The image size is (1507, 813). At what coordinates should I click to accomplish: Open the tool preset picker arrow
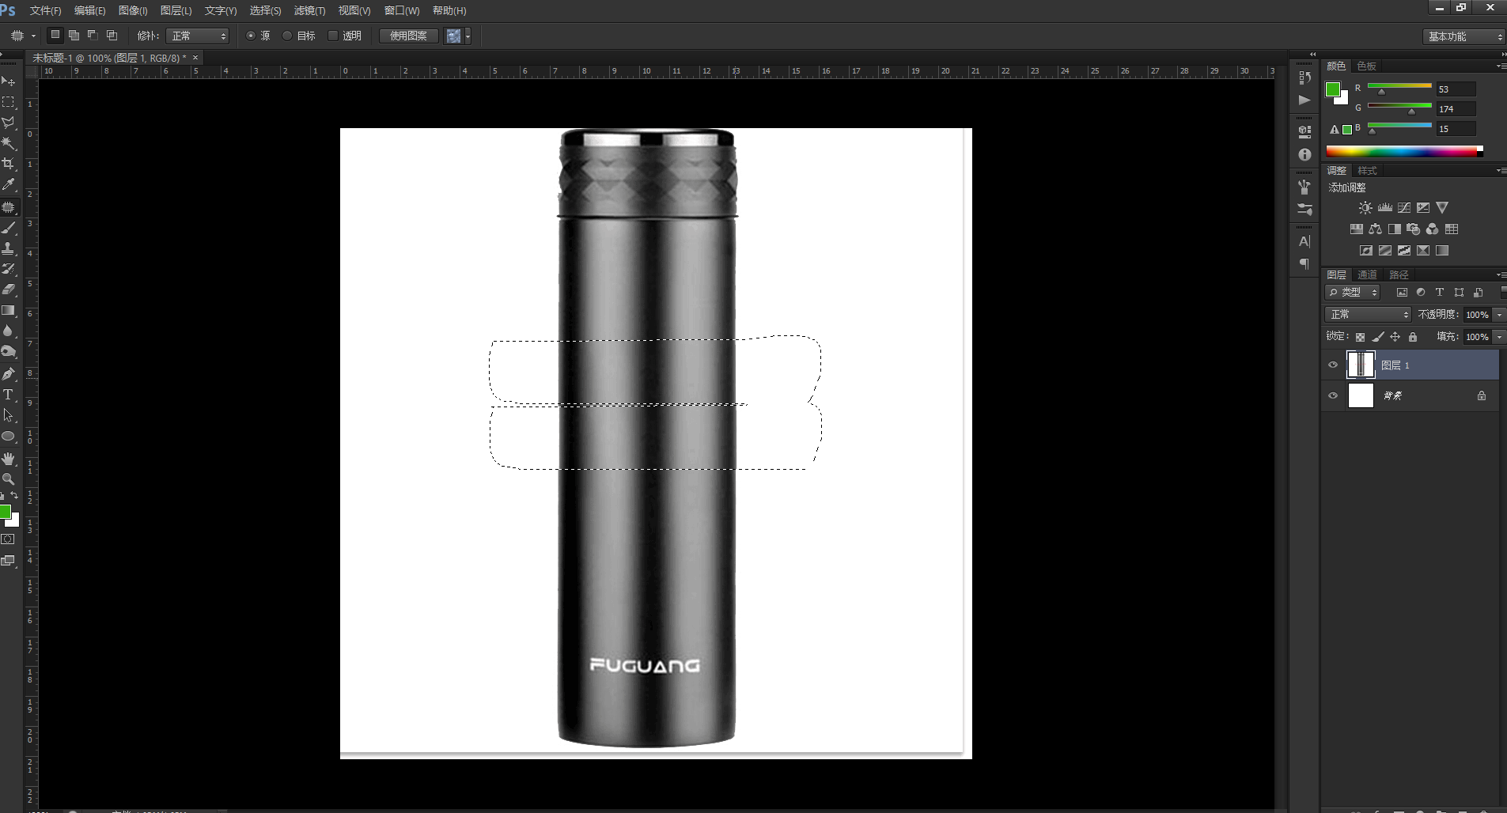pyautogui.click(x=33, y=36)
